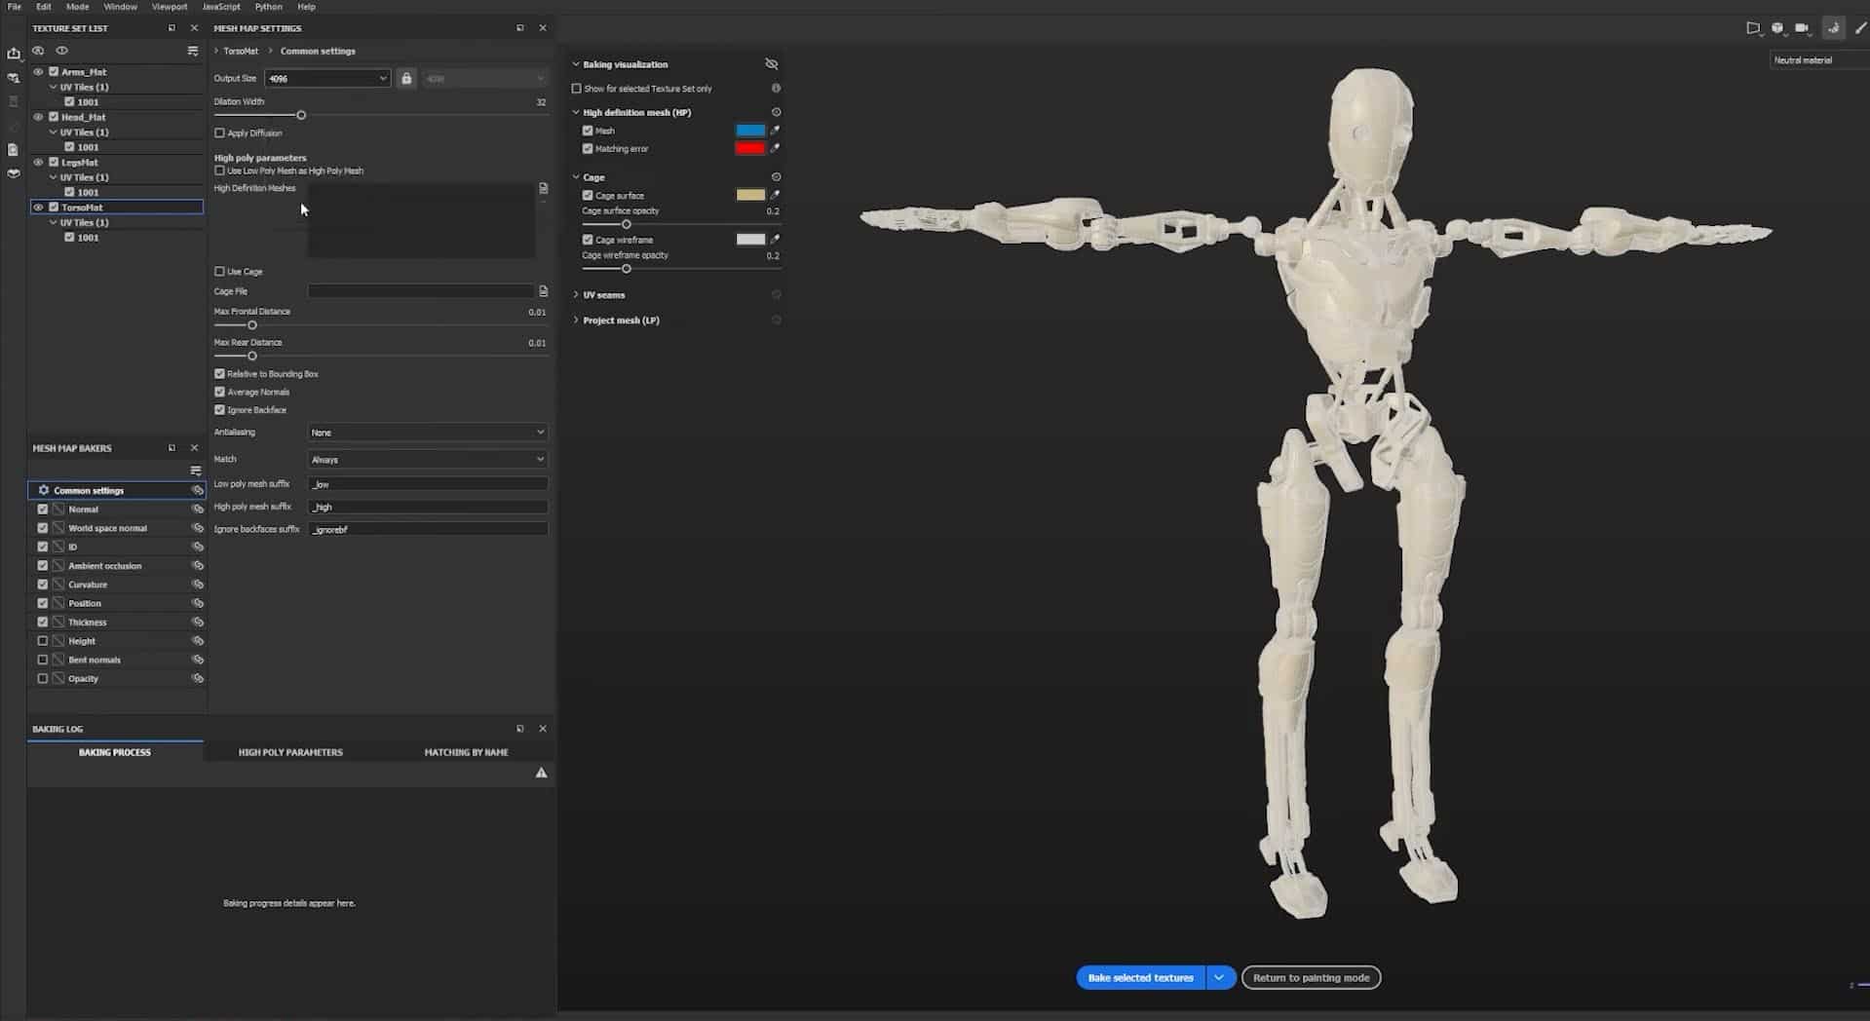
Task: Open the Viewport menu
Action: (169, 7)
